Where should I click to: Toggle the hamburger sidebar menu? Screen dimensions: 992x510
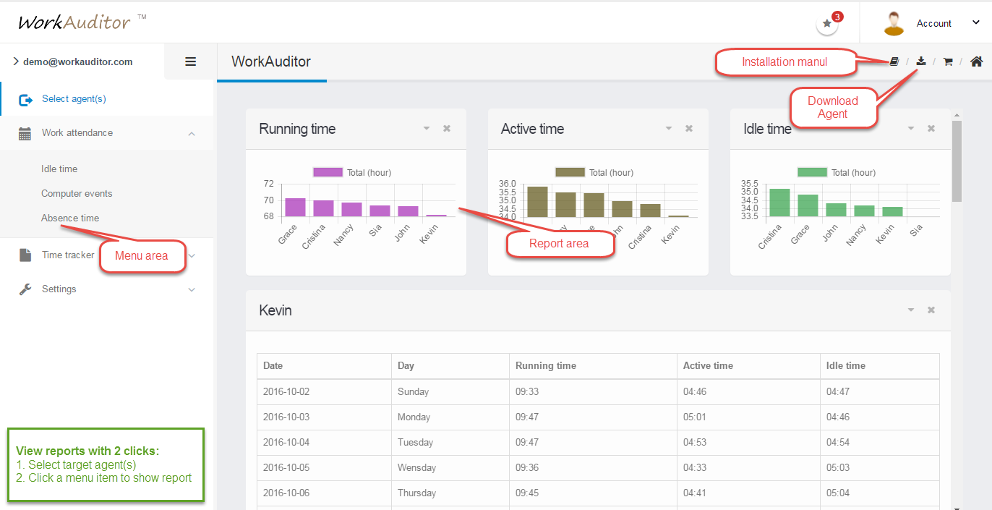(191, 61)
